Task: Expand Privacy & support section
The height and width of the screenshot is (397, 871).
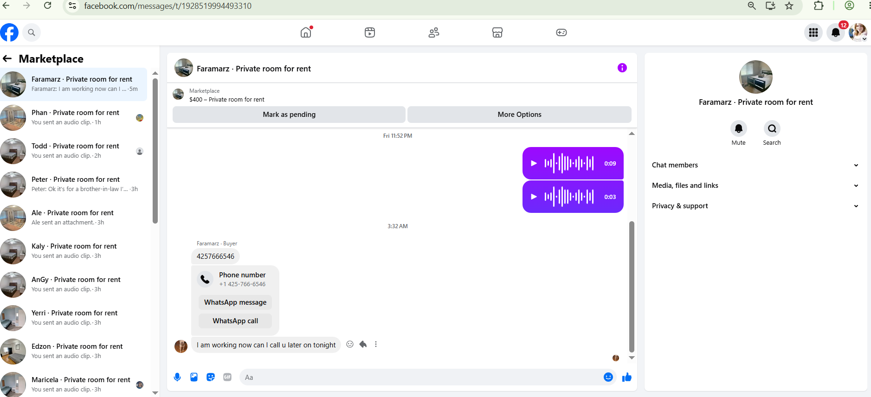Action: pyautogui.click(x=755, y=206)
